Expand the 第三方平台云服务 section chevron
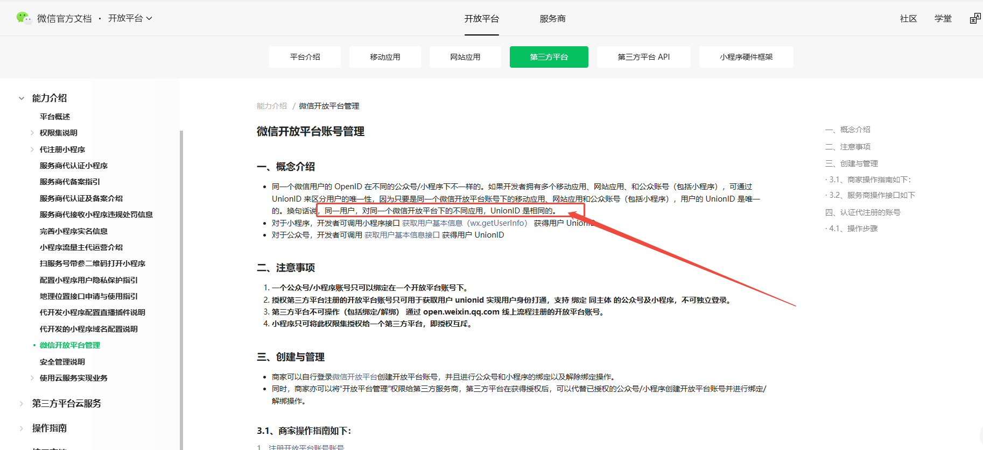This screenshot has height=450, width=983. click(x=22, y=404)
